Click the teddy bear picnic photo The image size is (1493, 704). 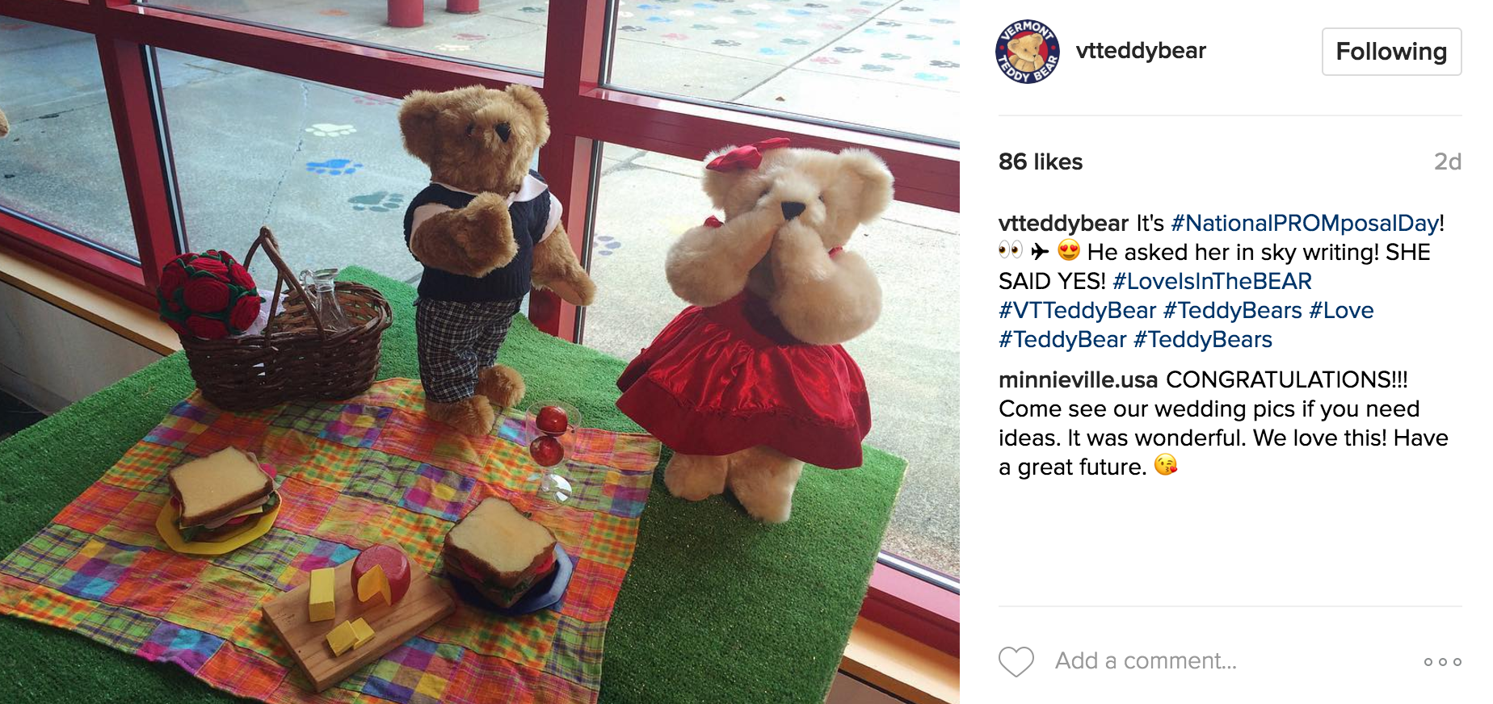pyautogui.click(x=480, y=352)
